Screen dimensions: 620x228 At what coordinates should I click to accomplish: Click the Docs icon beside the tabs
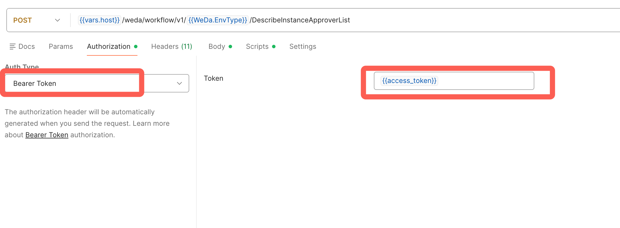coord(12,47)
